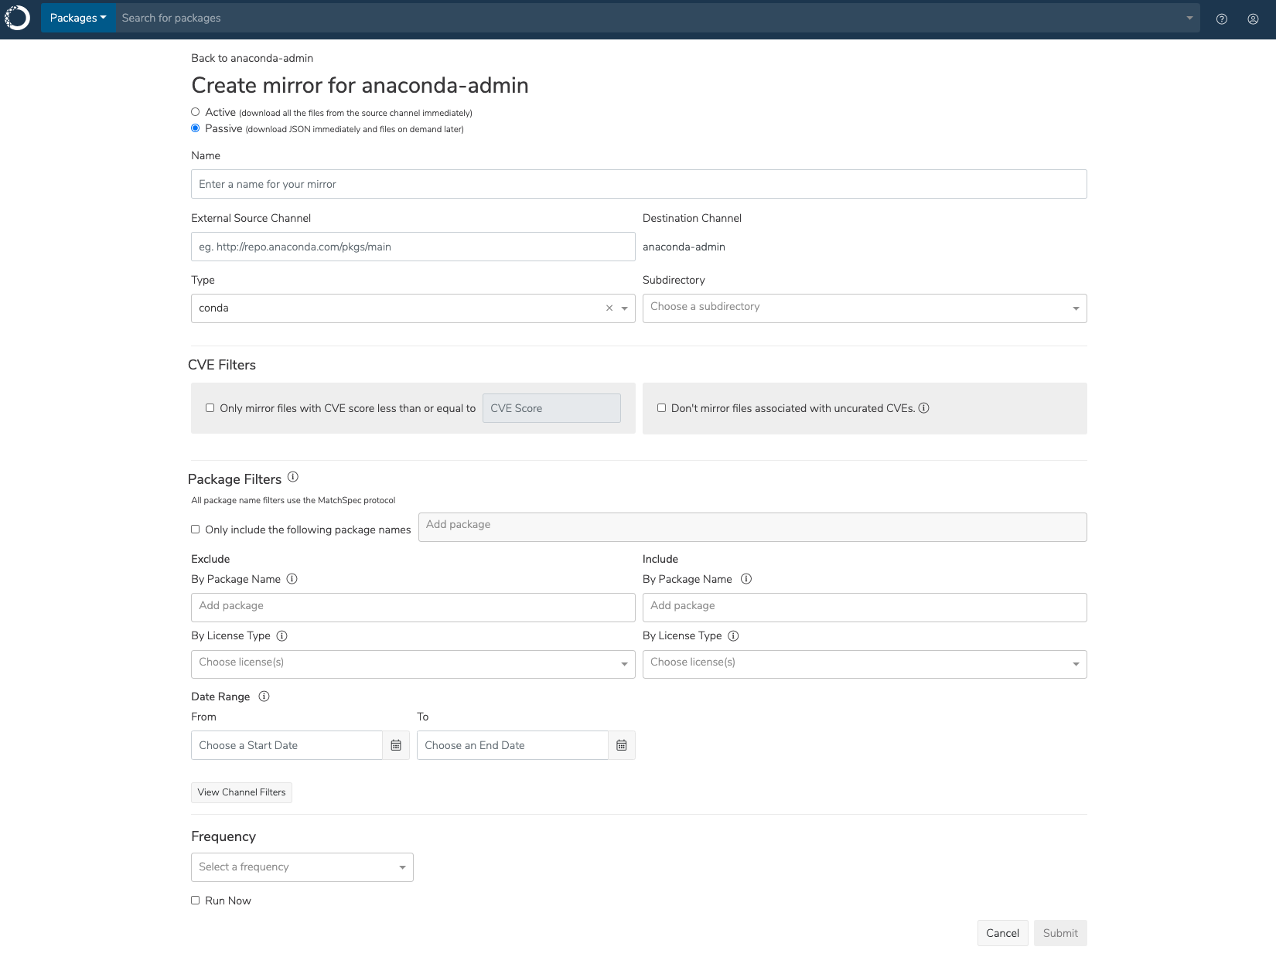Click Add package field for only-include filter
This screenshot has width=1276, height=957.
click(752, 527)
